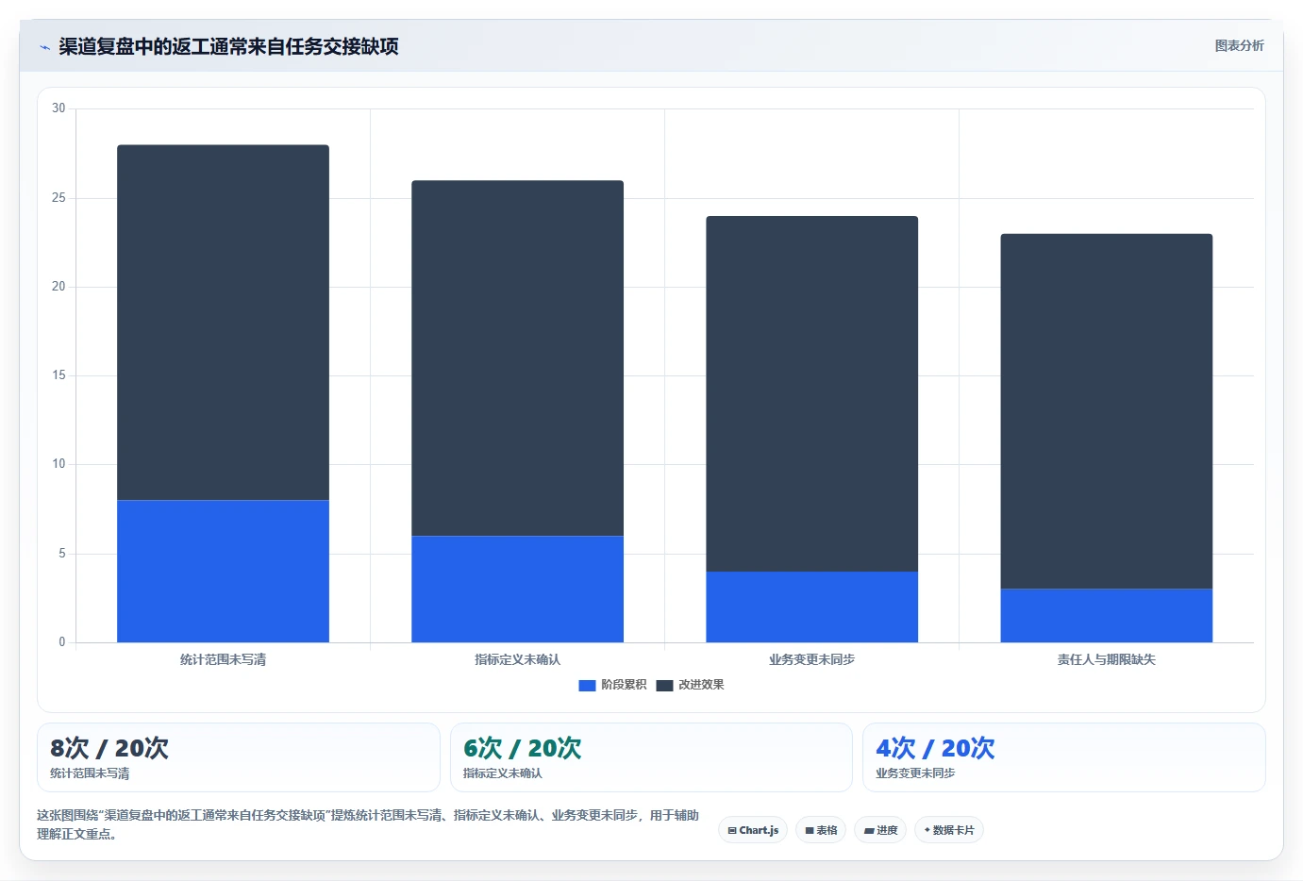The width and height of the screenshot is (1303, 881).
Task: Click the x-axis label 业务变更未同步
Action: pos(811,659)
